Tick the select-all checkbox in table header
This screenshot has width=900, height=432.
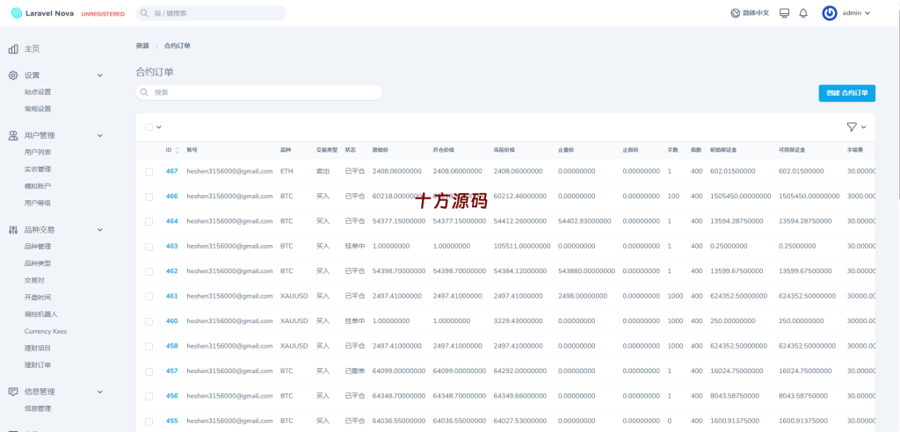[149, 126]
